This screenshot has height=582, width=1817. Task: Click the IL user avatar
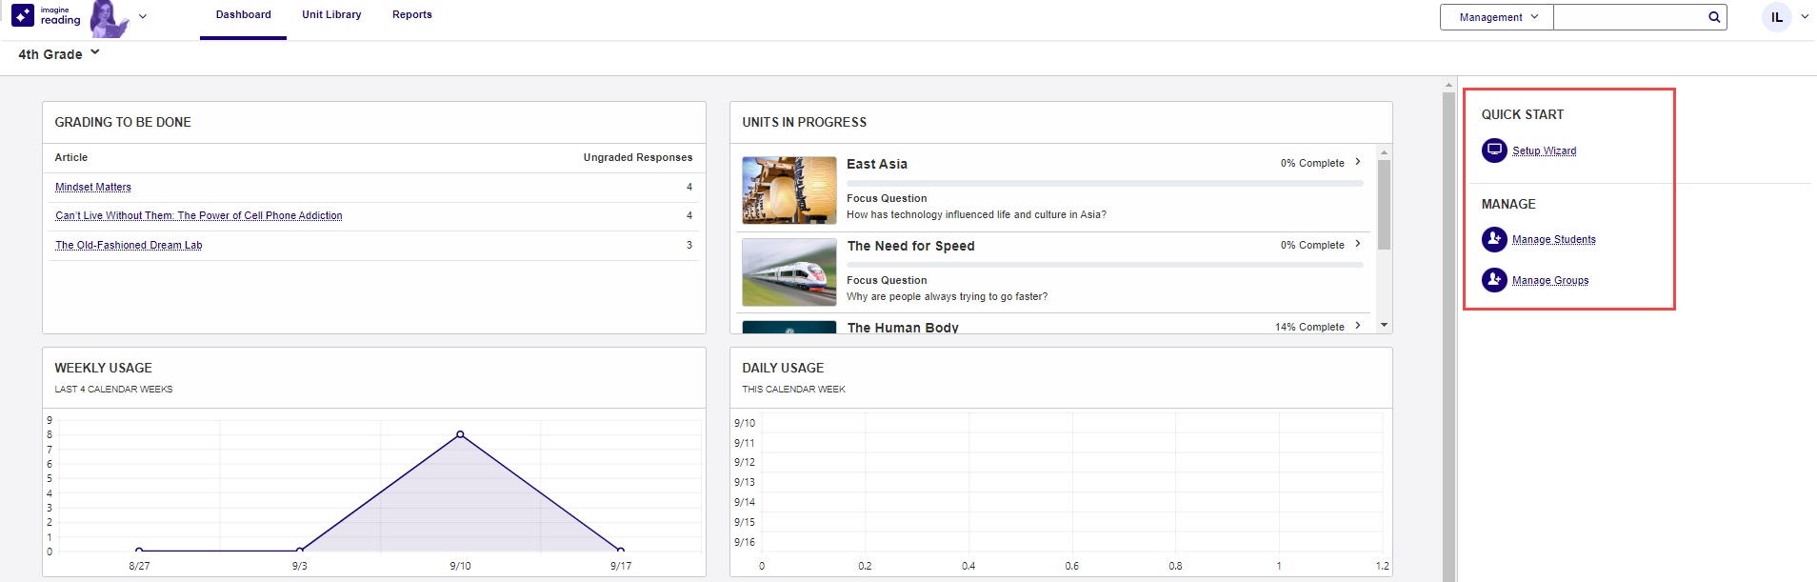click(x=1776, y=17)
